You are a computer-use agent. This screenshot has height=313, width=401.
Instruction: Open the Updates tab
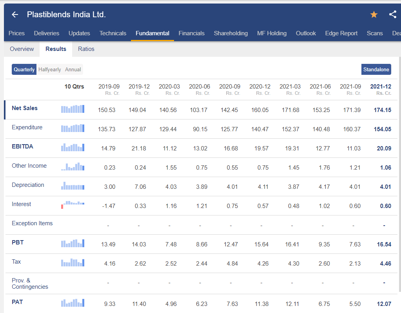coord(79,33)
